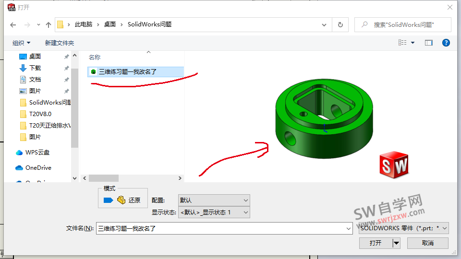Click the green part preview thumbnail
Screen dimensions: 461x259
324,118
